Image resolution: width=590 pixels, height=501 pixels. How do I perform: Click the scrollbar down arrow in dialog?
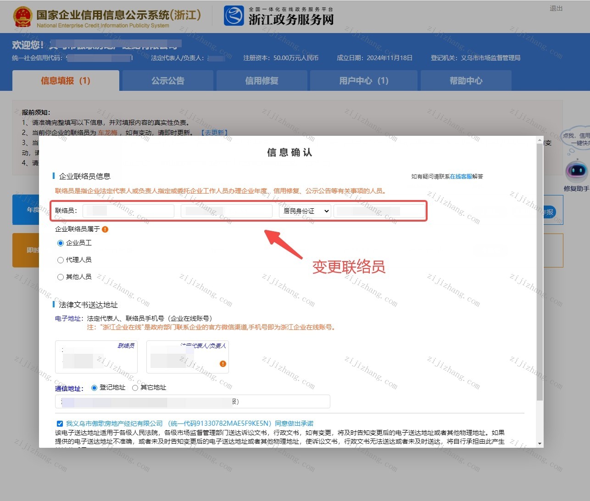click(x=540, y=444)
